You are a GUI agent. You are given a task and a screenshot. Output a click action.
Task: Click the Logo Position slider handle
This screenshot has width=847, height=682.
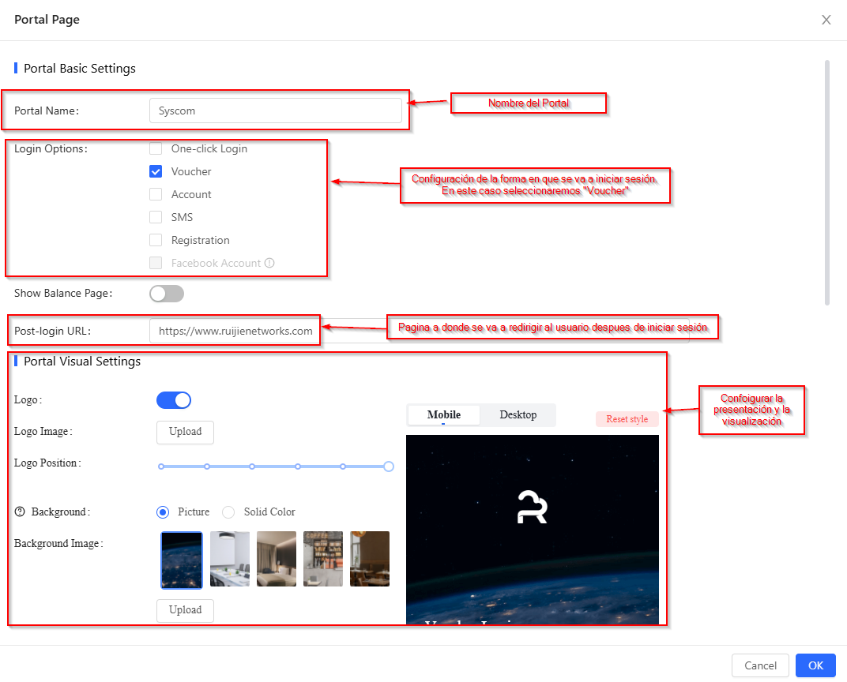tap(388, 467)
